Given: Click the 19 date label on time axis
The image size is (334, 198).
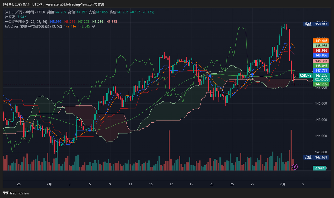Looking at the screenshot, I should (x=192, y=184).
